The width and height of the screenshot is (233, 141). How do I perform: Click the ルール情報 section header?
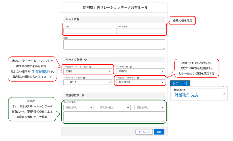click(x=114, y=19)
